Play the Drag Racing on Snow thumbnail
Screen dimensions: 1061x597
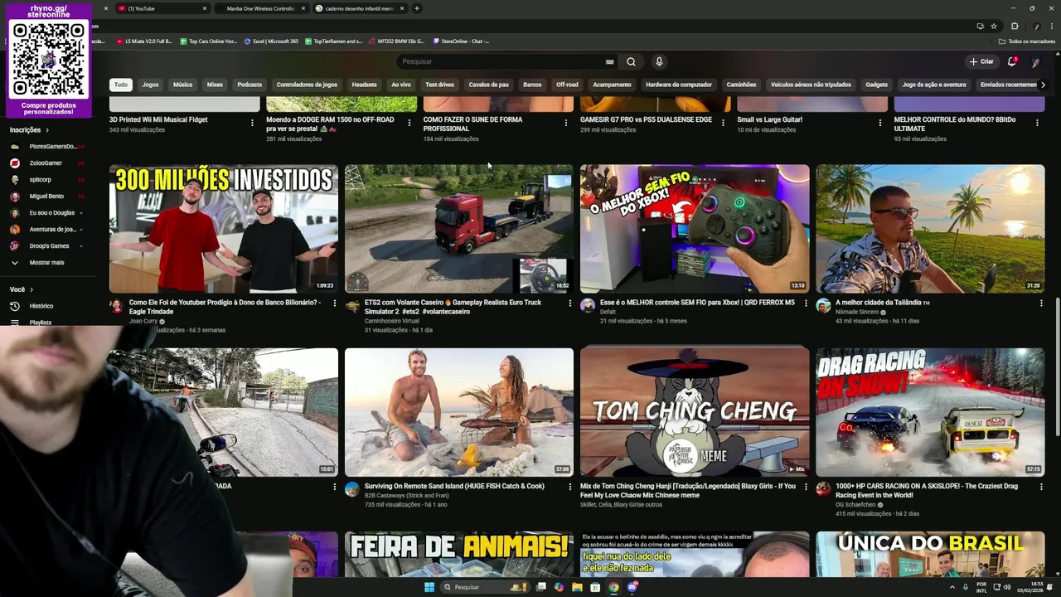tap(930, 412)
